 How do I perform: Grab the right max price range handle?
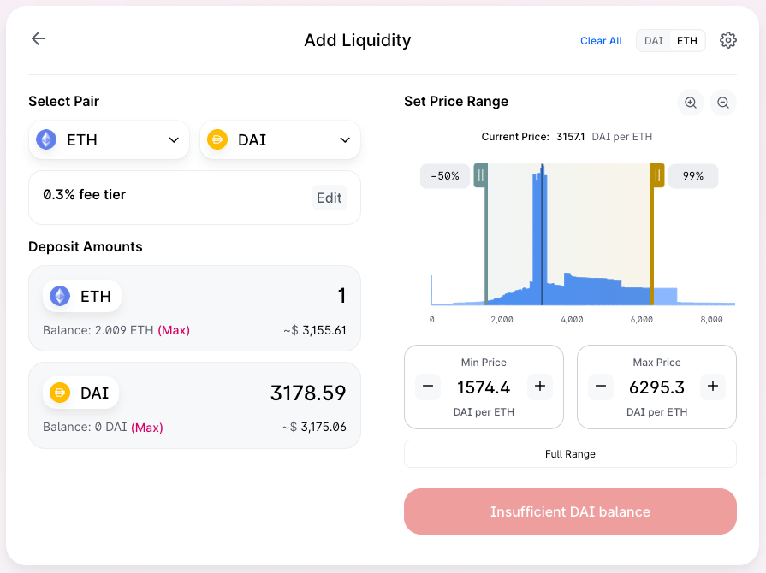pyautogui.click(x=657, y=175)
